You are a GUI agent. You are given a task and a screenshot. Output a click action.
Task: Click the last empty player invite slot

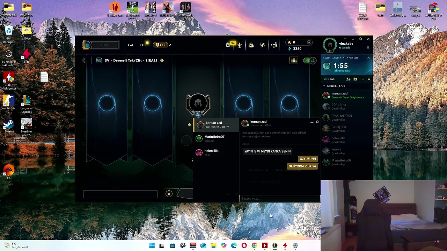click(x=290, y=104)
